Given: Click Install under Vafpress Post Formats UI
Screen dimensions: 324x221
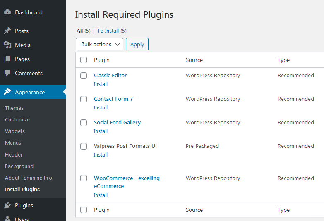Looking at the screenshot, I should pyautogui.click(x=101, y=154).
